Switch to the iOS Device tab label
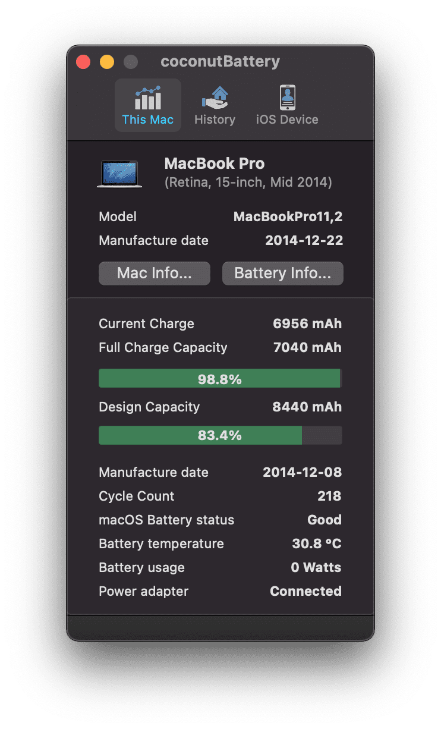Screen dimensions: 441x729 [287, 120]
